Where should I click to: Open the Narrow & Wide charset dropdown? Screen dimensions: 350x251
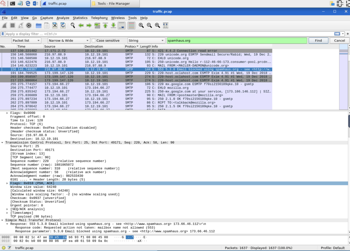pos(68,40)
